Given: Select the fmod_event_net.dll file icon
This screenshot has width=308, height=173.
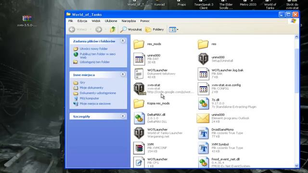Looking at the screenshot, I should (x=203, y=162).
